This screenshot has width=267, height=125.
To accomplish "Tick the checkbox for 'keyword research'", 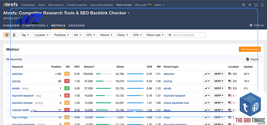I will [8, 96].
